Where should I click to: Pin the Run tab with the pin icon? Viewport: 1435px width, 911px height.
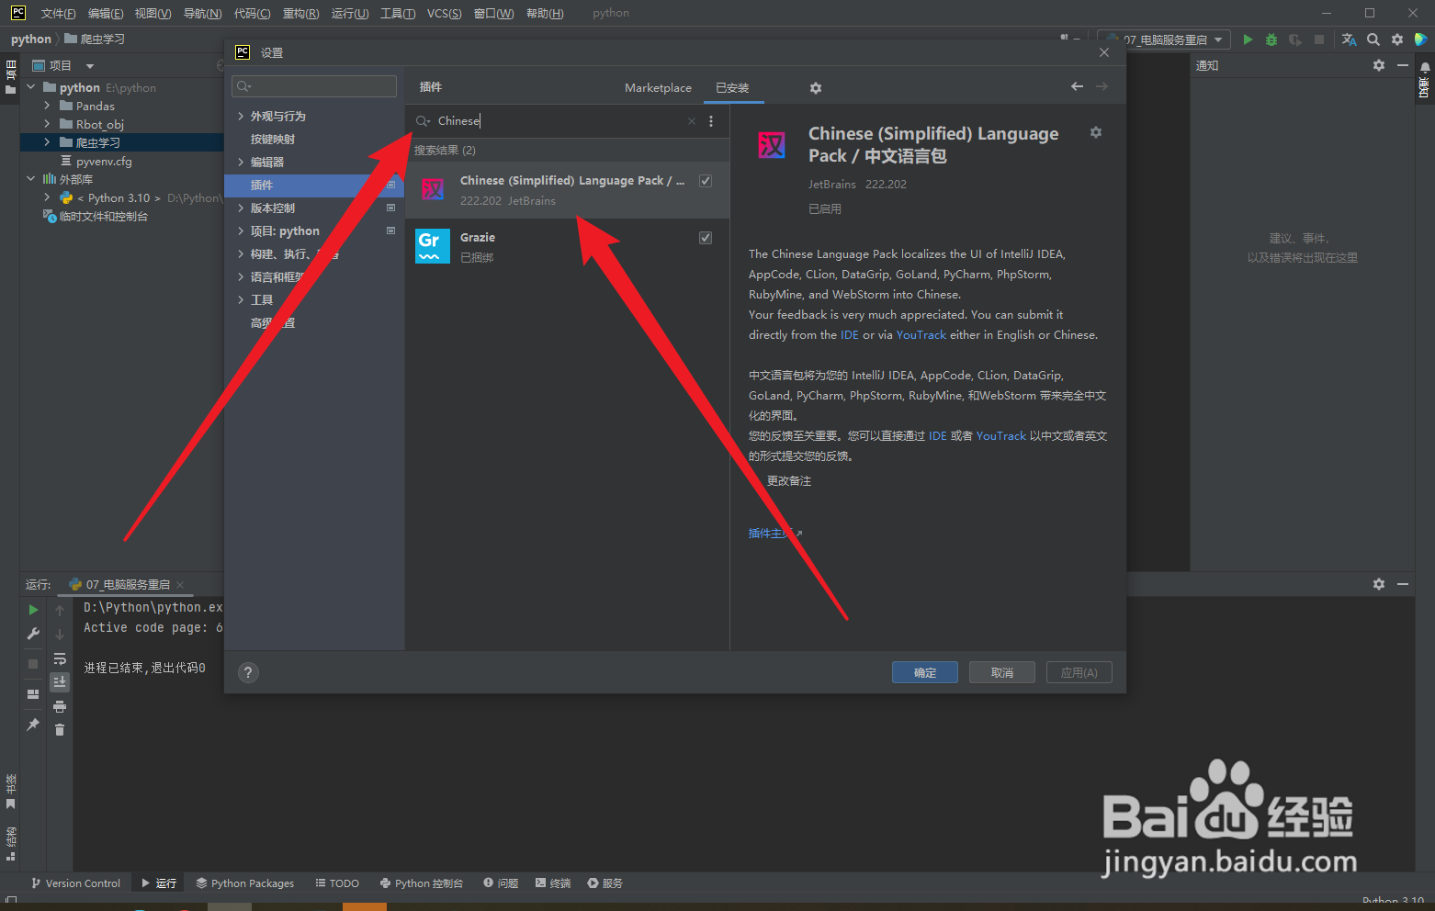[x=33, y=725]
